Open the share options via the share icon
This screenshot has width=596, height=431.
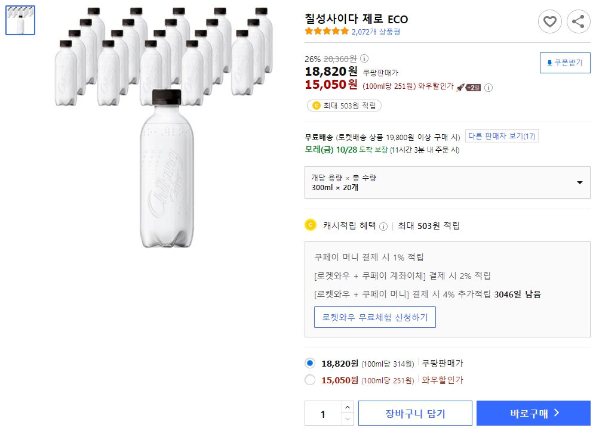point(577,21)
